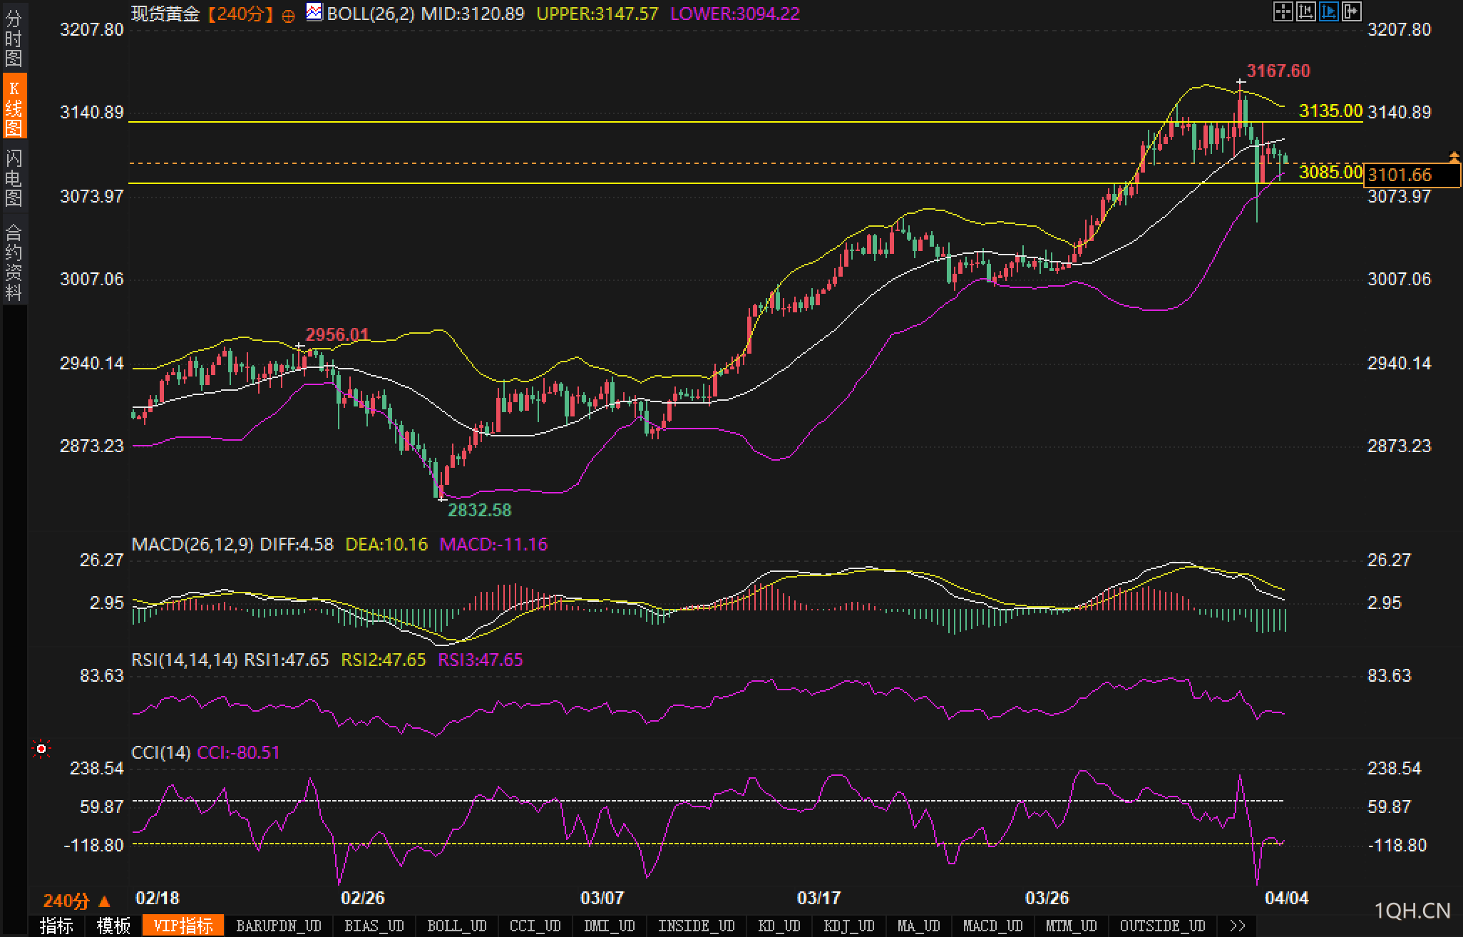Apply the CCI_UD indicator
1463x937 pixels.
point(535,926)
